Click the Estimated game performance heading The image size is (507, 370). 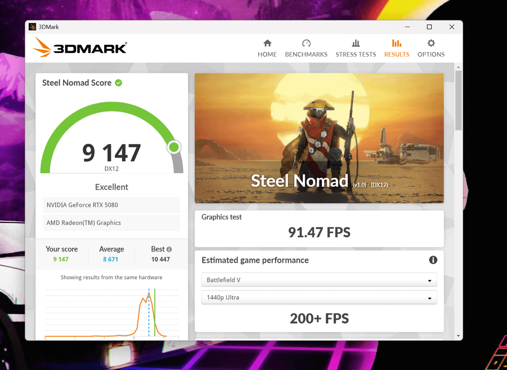[x=255, y=260]
